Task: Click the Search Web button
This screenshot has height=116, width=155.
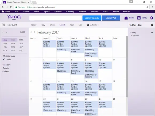Action: click(x=111, y=18)
